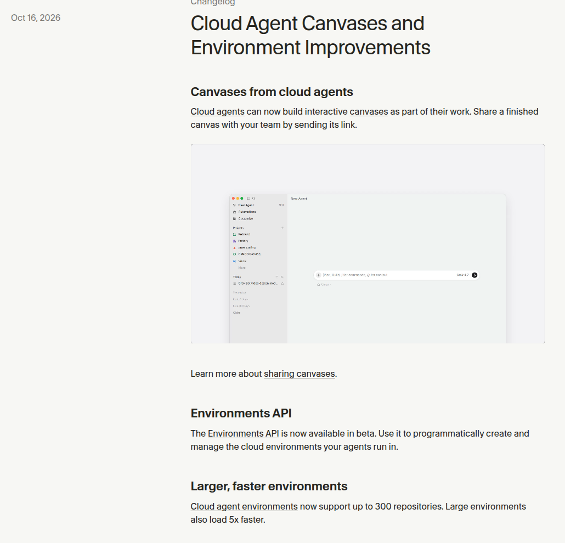Expand More under the Projects list
Screen dimensions: 565x543
tap(242, 268)
